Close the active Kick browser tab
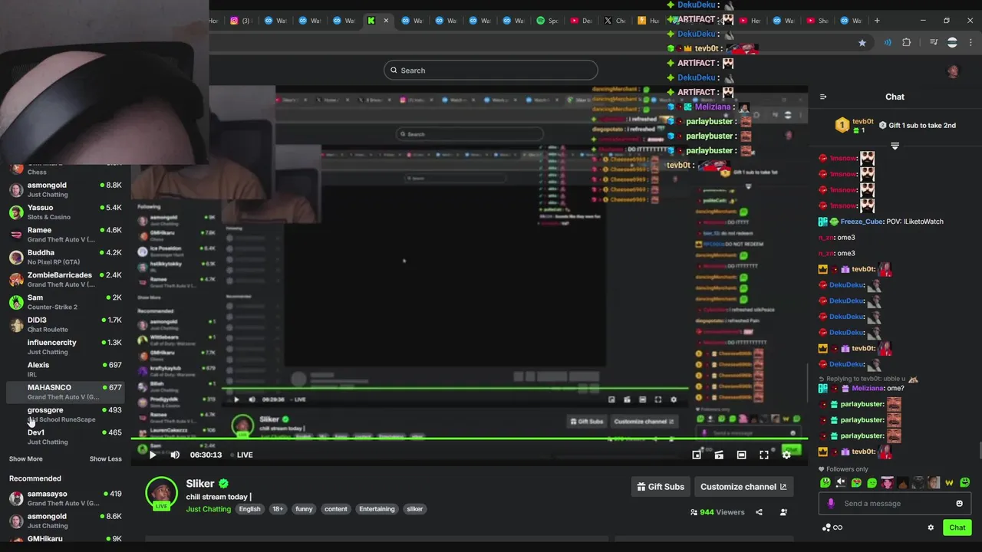Screen dimensions: 982x552 click(x=386, y=21)
